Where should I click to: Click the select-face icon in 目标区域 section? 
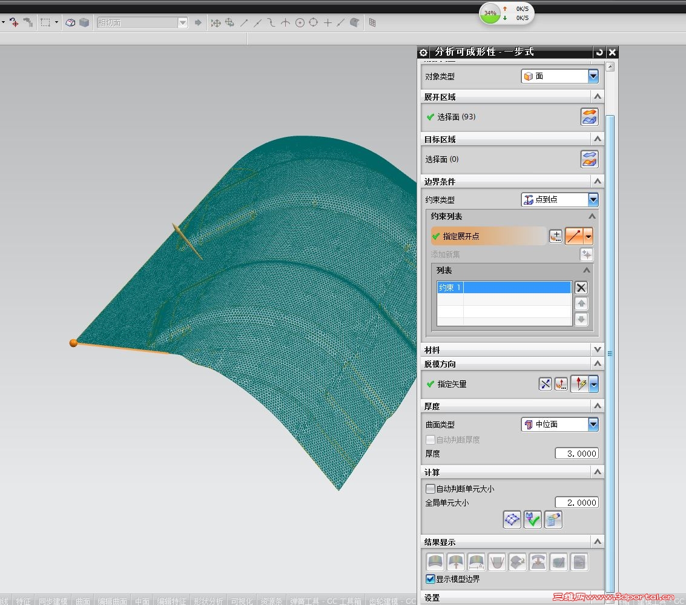coord(589,159)
